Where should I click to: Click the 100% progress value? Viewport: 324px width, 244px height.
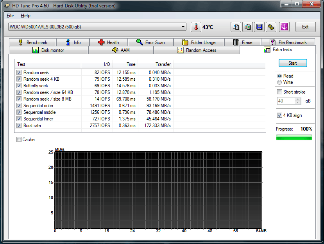click(x=306, y=129)
